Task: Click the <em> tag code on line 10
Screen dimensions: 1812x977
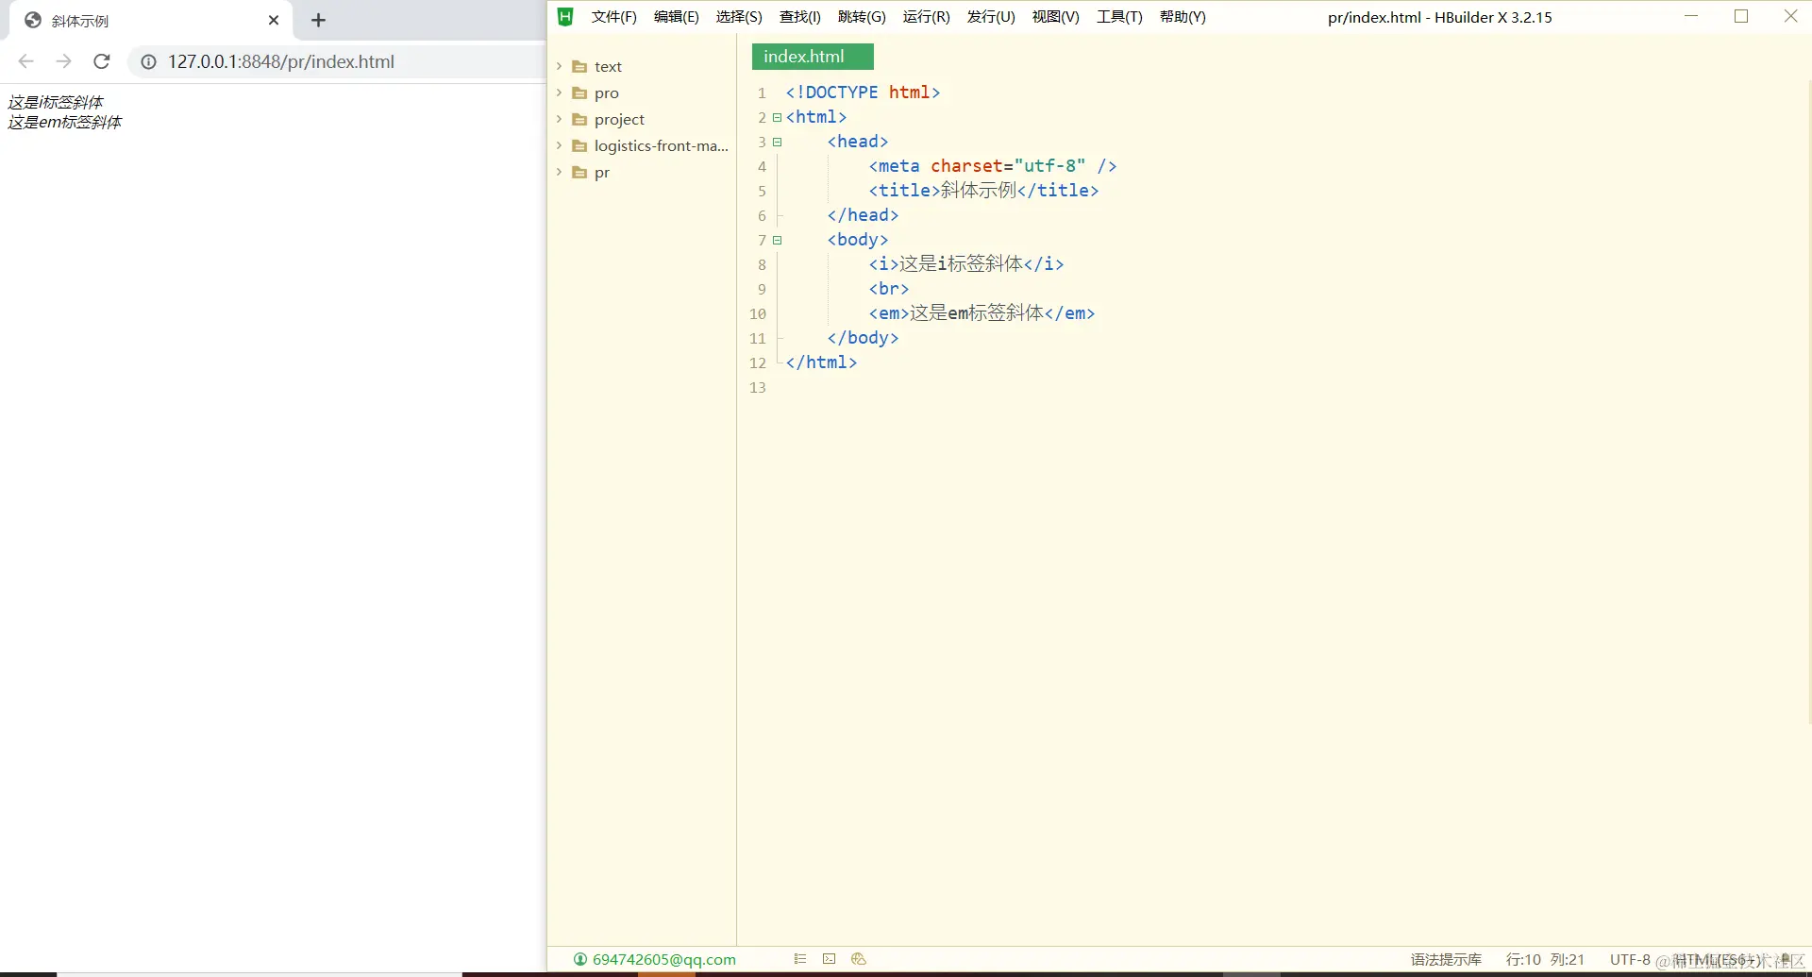Action: pos(981,313)
